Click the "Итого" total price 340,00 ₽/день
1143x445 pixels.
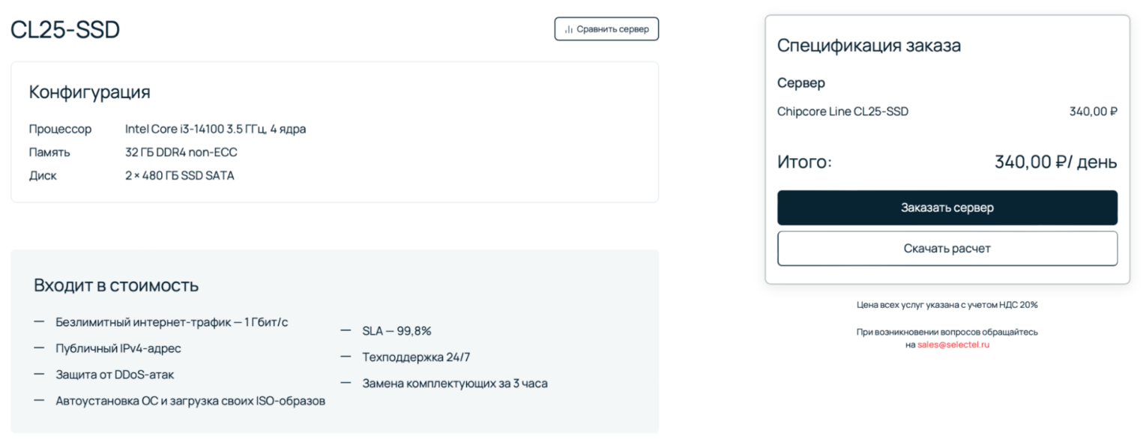[1055, 162]
